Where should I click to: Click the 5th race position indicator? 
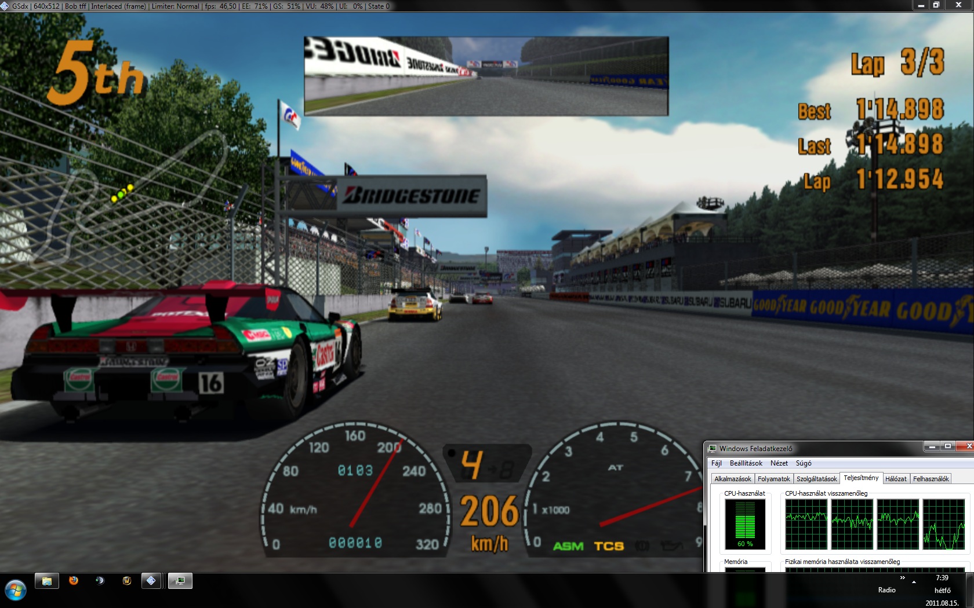tap(96, 72)
